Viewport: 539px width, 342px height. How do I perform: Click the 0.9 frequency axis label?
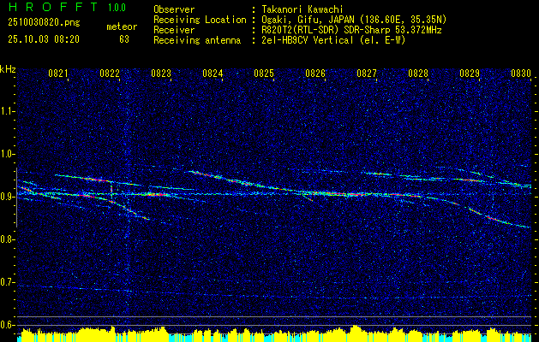7,197
